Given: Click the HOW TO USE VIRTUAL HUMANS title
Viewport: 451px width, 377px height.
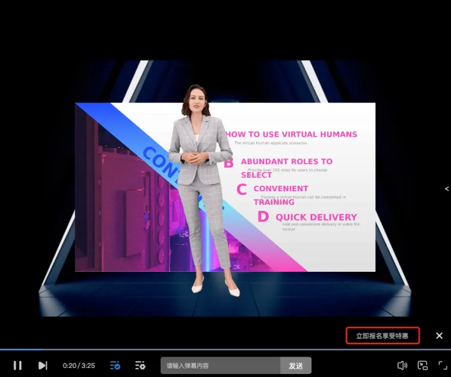Looking at the screenshot, I should [x=291, y=134].
